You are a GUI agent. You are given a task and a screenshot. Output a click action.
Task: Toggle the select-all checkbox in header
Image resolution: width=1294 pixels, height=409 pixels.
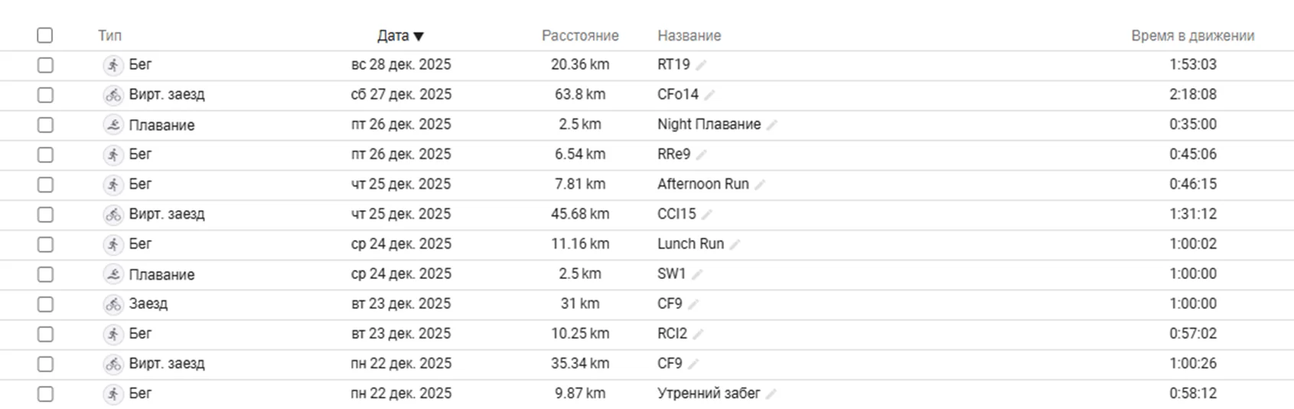pos(45,35)
